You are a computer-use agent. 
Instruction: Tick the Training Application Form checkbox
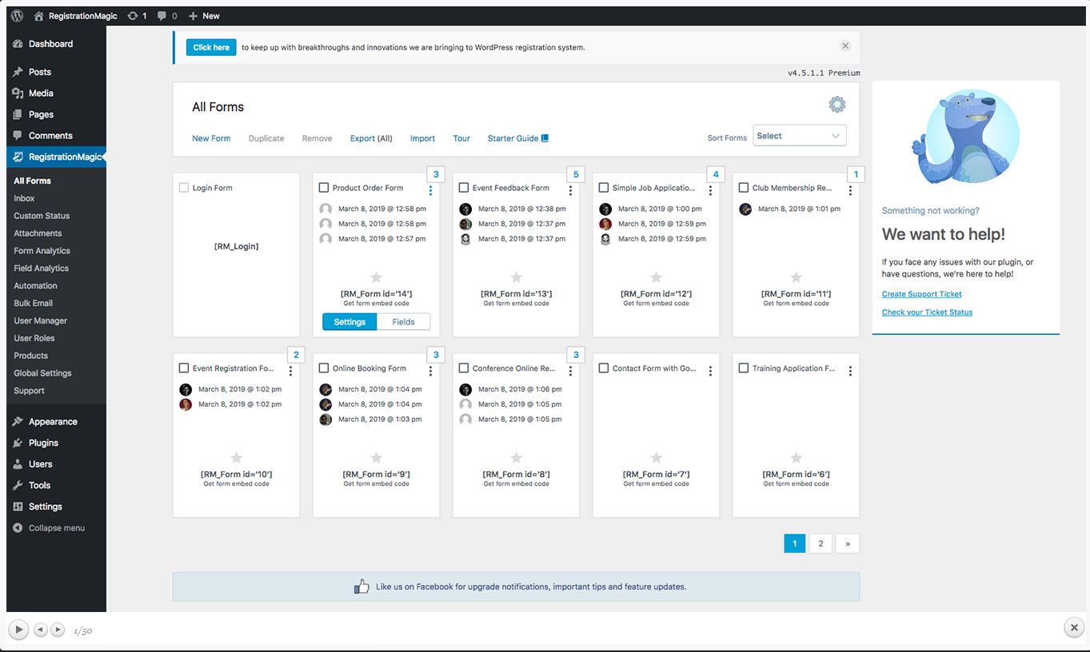point(744,368)
